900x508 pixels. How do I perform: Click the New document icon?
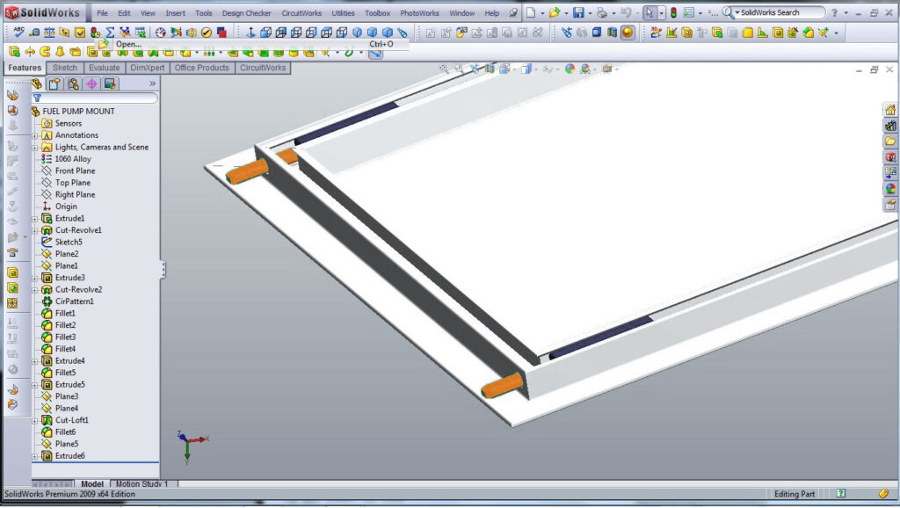[531, 12]
